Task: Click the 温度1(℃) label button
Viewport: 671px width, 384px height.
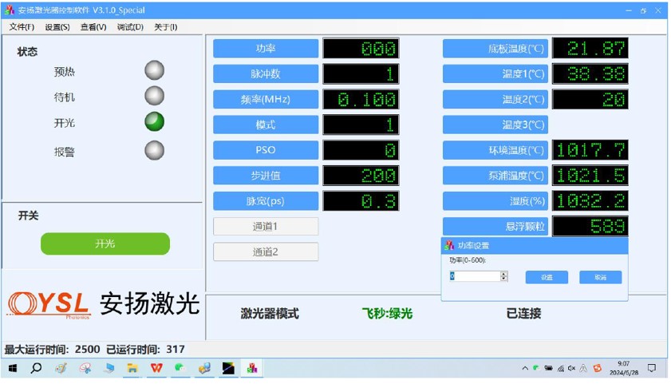Action: click(495, 73)
